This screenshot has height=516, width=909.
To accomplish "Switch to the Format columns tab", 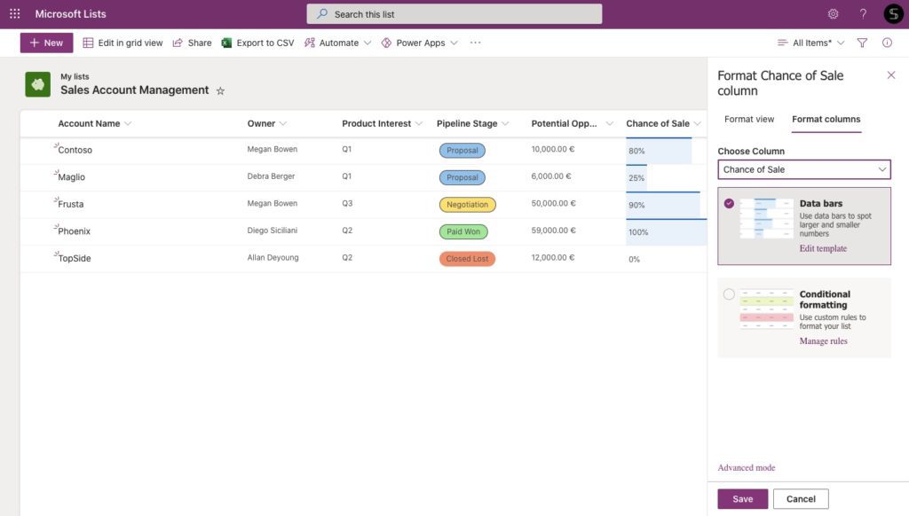I will [x=826, y=120].
